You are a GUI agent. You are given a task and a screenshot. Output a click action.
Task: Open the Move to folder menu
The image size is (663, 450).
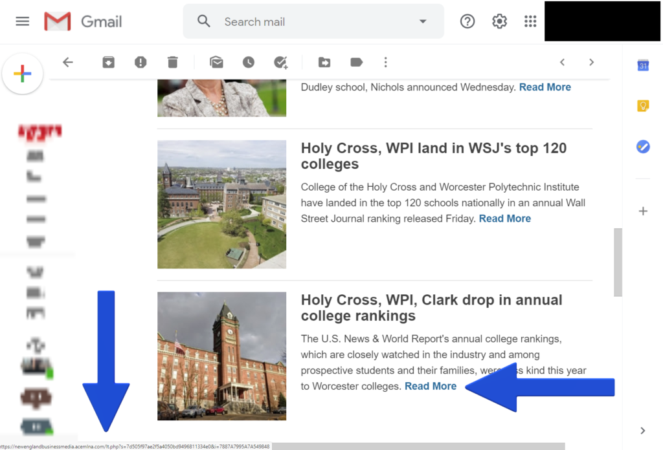[324, 62]
